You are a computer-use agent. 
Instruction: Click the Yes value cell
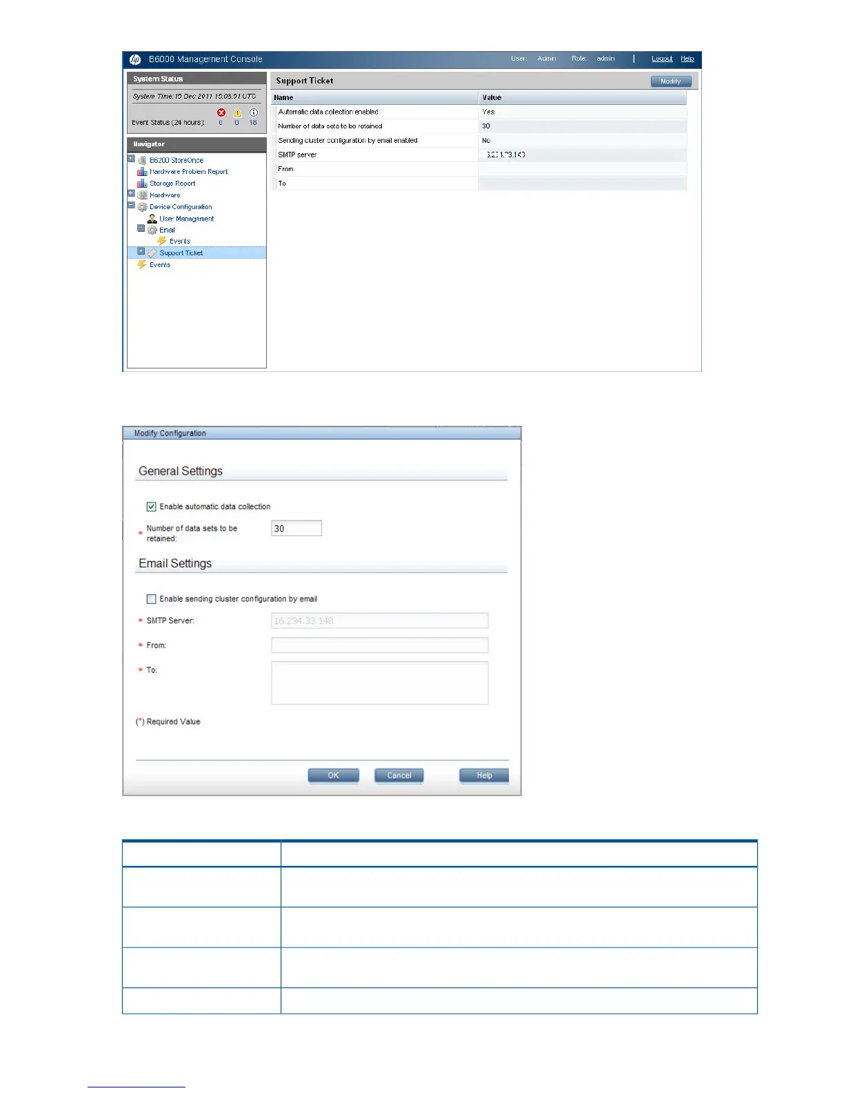coord(583,112)
